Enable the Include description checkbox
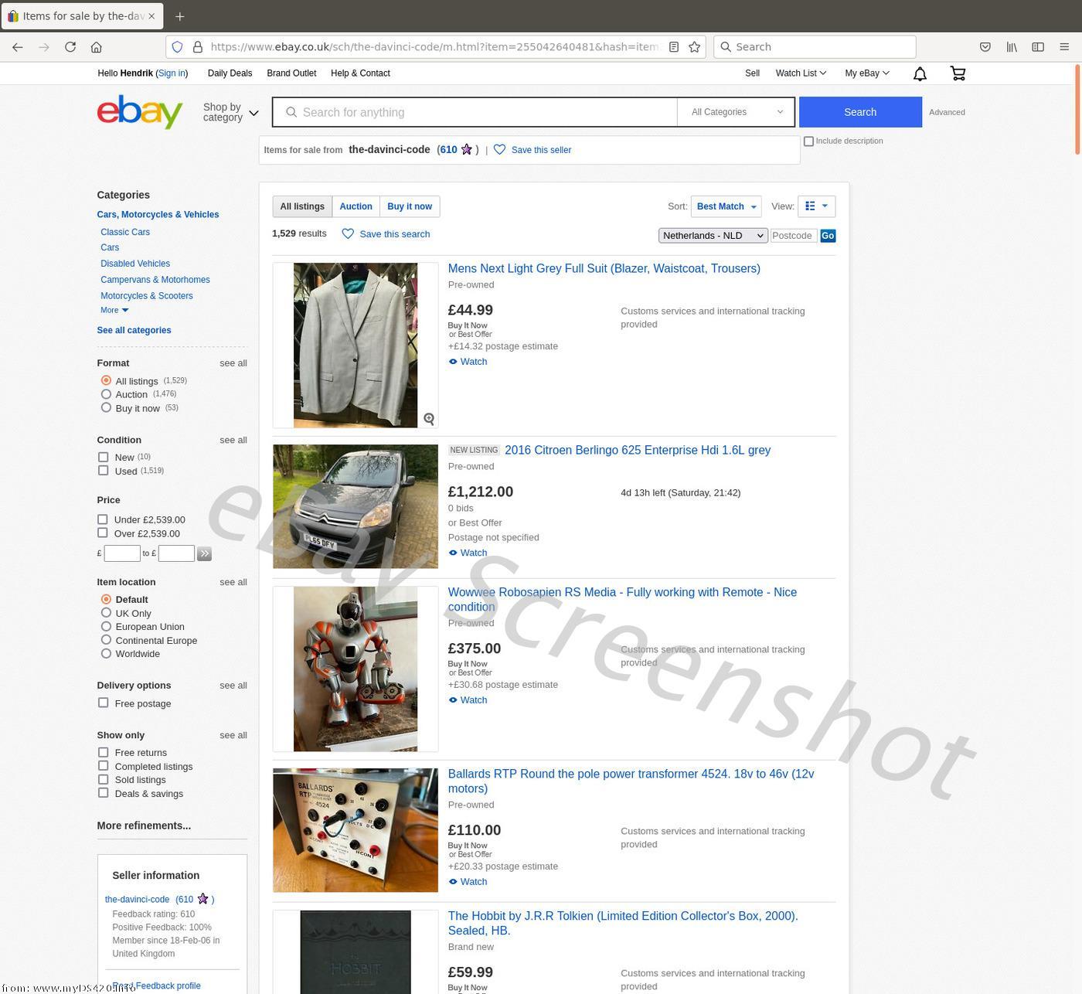 808,141
